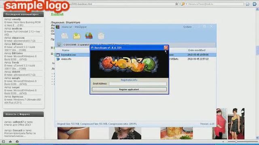Open the search engine dropdown in browser toolbar
Screen dimensions: 259x145
[184, 4]
